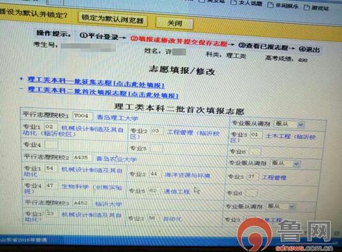342x252 pixels.
Task: Click 专业2 code field with 03
Action: tap(157, 131)
